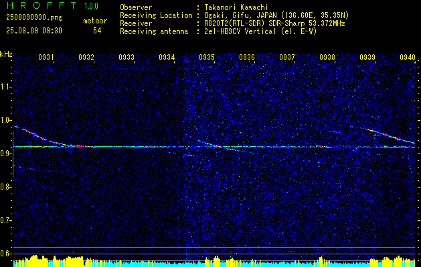
Task: Click the kHz axis unit label
Action: pos(6,54)
